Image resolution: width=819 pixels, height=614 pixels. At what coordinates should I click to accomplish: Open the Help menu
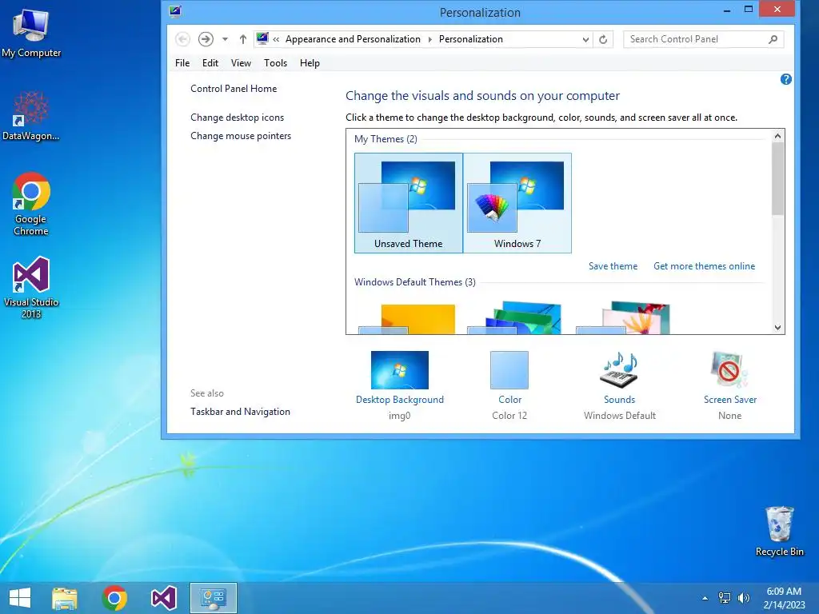[310, 63]
